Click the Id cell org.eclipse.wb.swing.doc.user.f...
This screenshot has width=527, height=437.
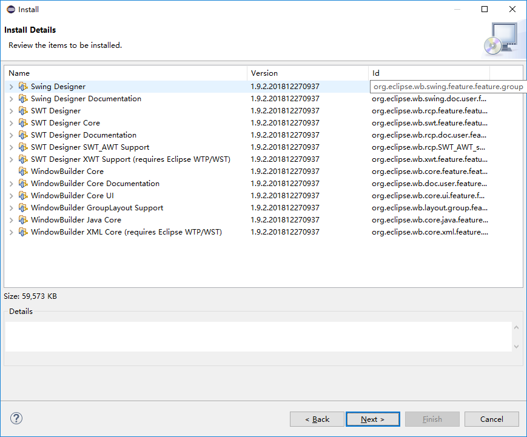click(429, 99)
